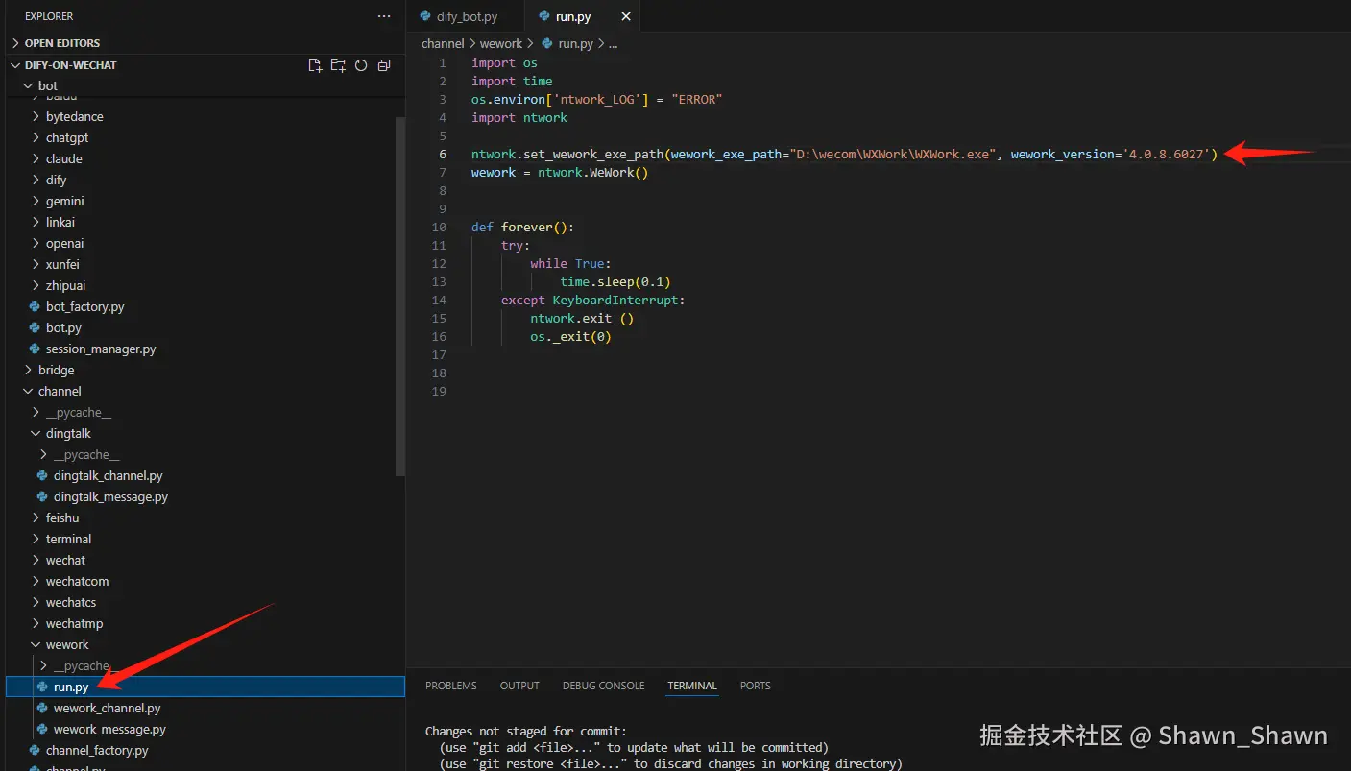The height and width of the screenshot is (771, 1351).
Task: Click 'import ntwork' on line 4
Action: [x=519, y=117]
